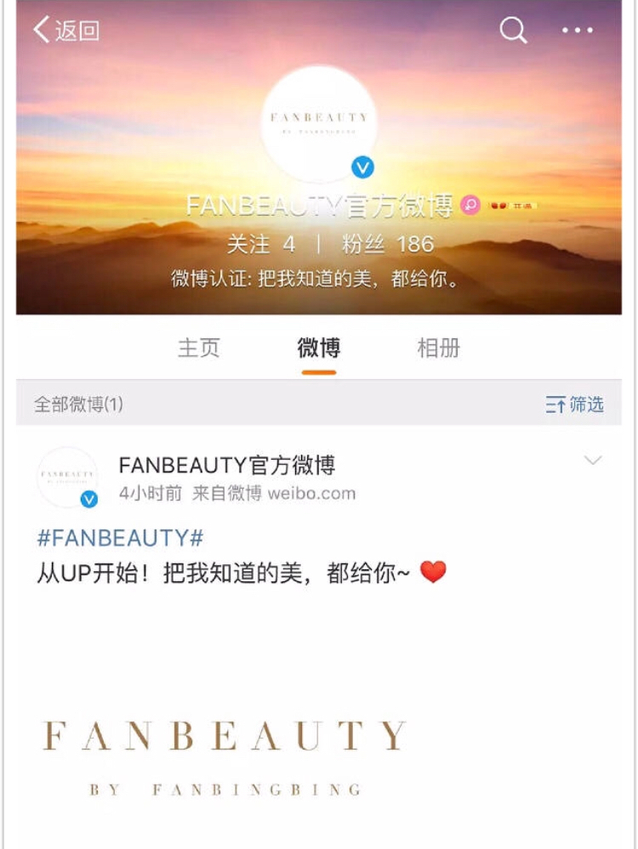Image resolution: width=638 pixels, height=849 pixels.
Task: Click the blue verified badge on profile avatar
Action: [x=362, y=167]
